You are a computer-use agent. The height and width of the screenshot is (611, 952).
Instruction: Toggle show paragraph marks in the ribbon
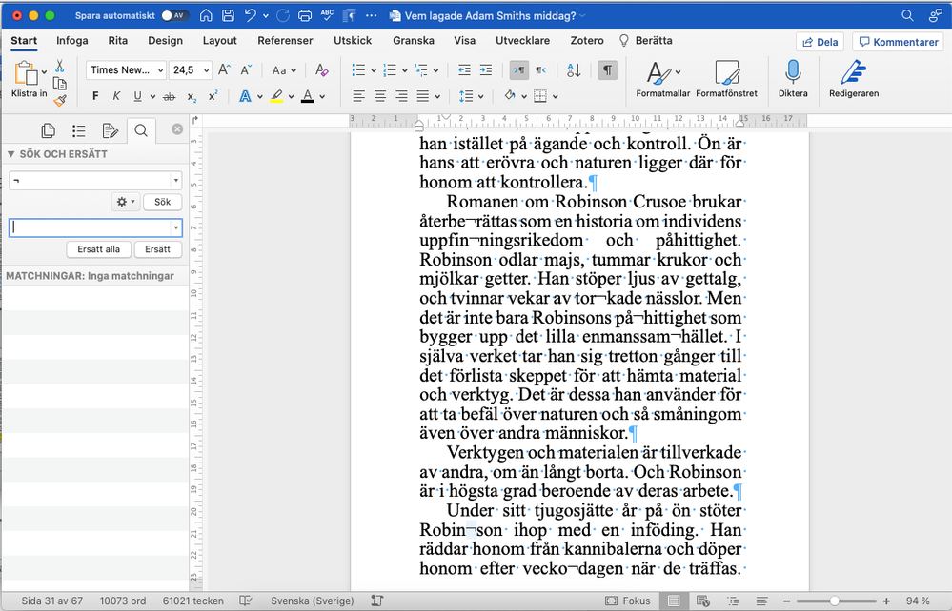tap(607, 70)
